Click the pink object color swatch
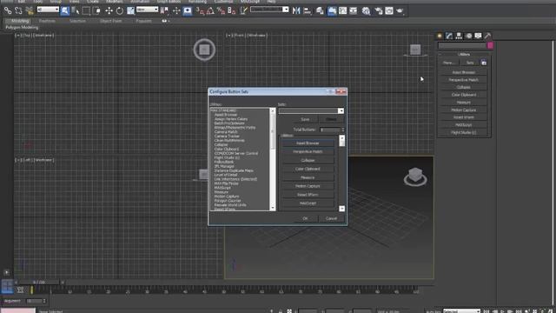This screenshot has height=313, width=556. click(490, 45)
